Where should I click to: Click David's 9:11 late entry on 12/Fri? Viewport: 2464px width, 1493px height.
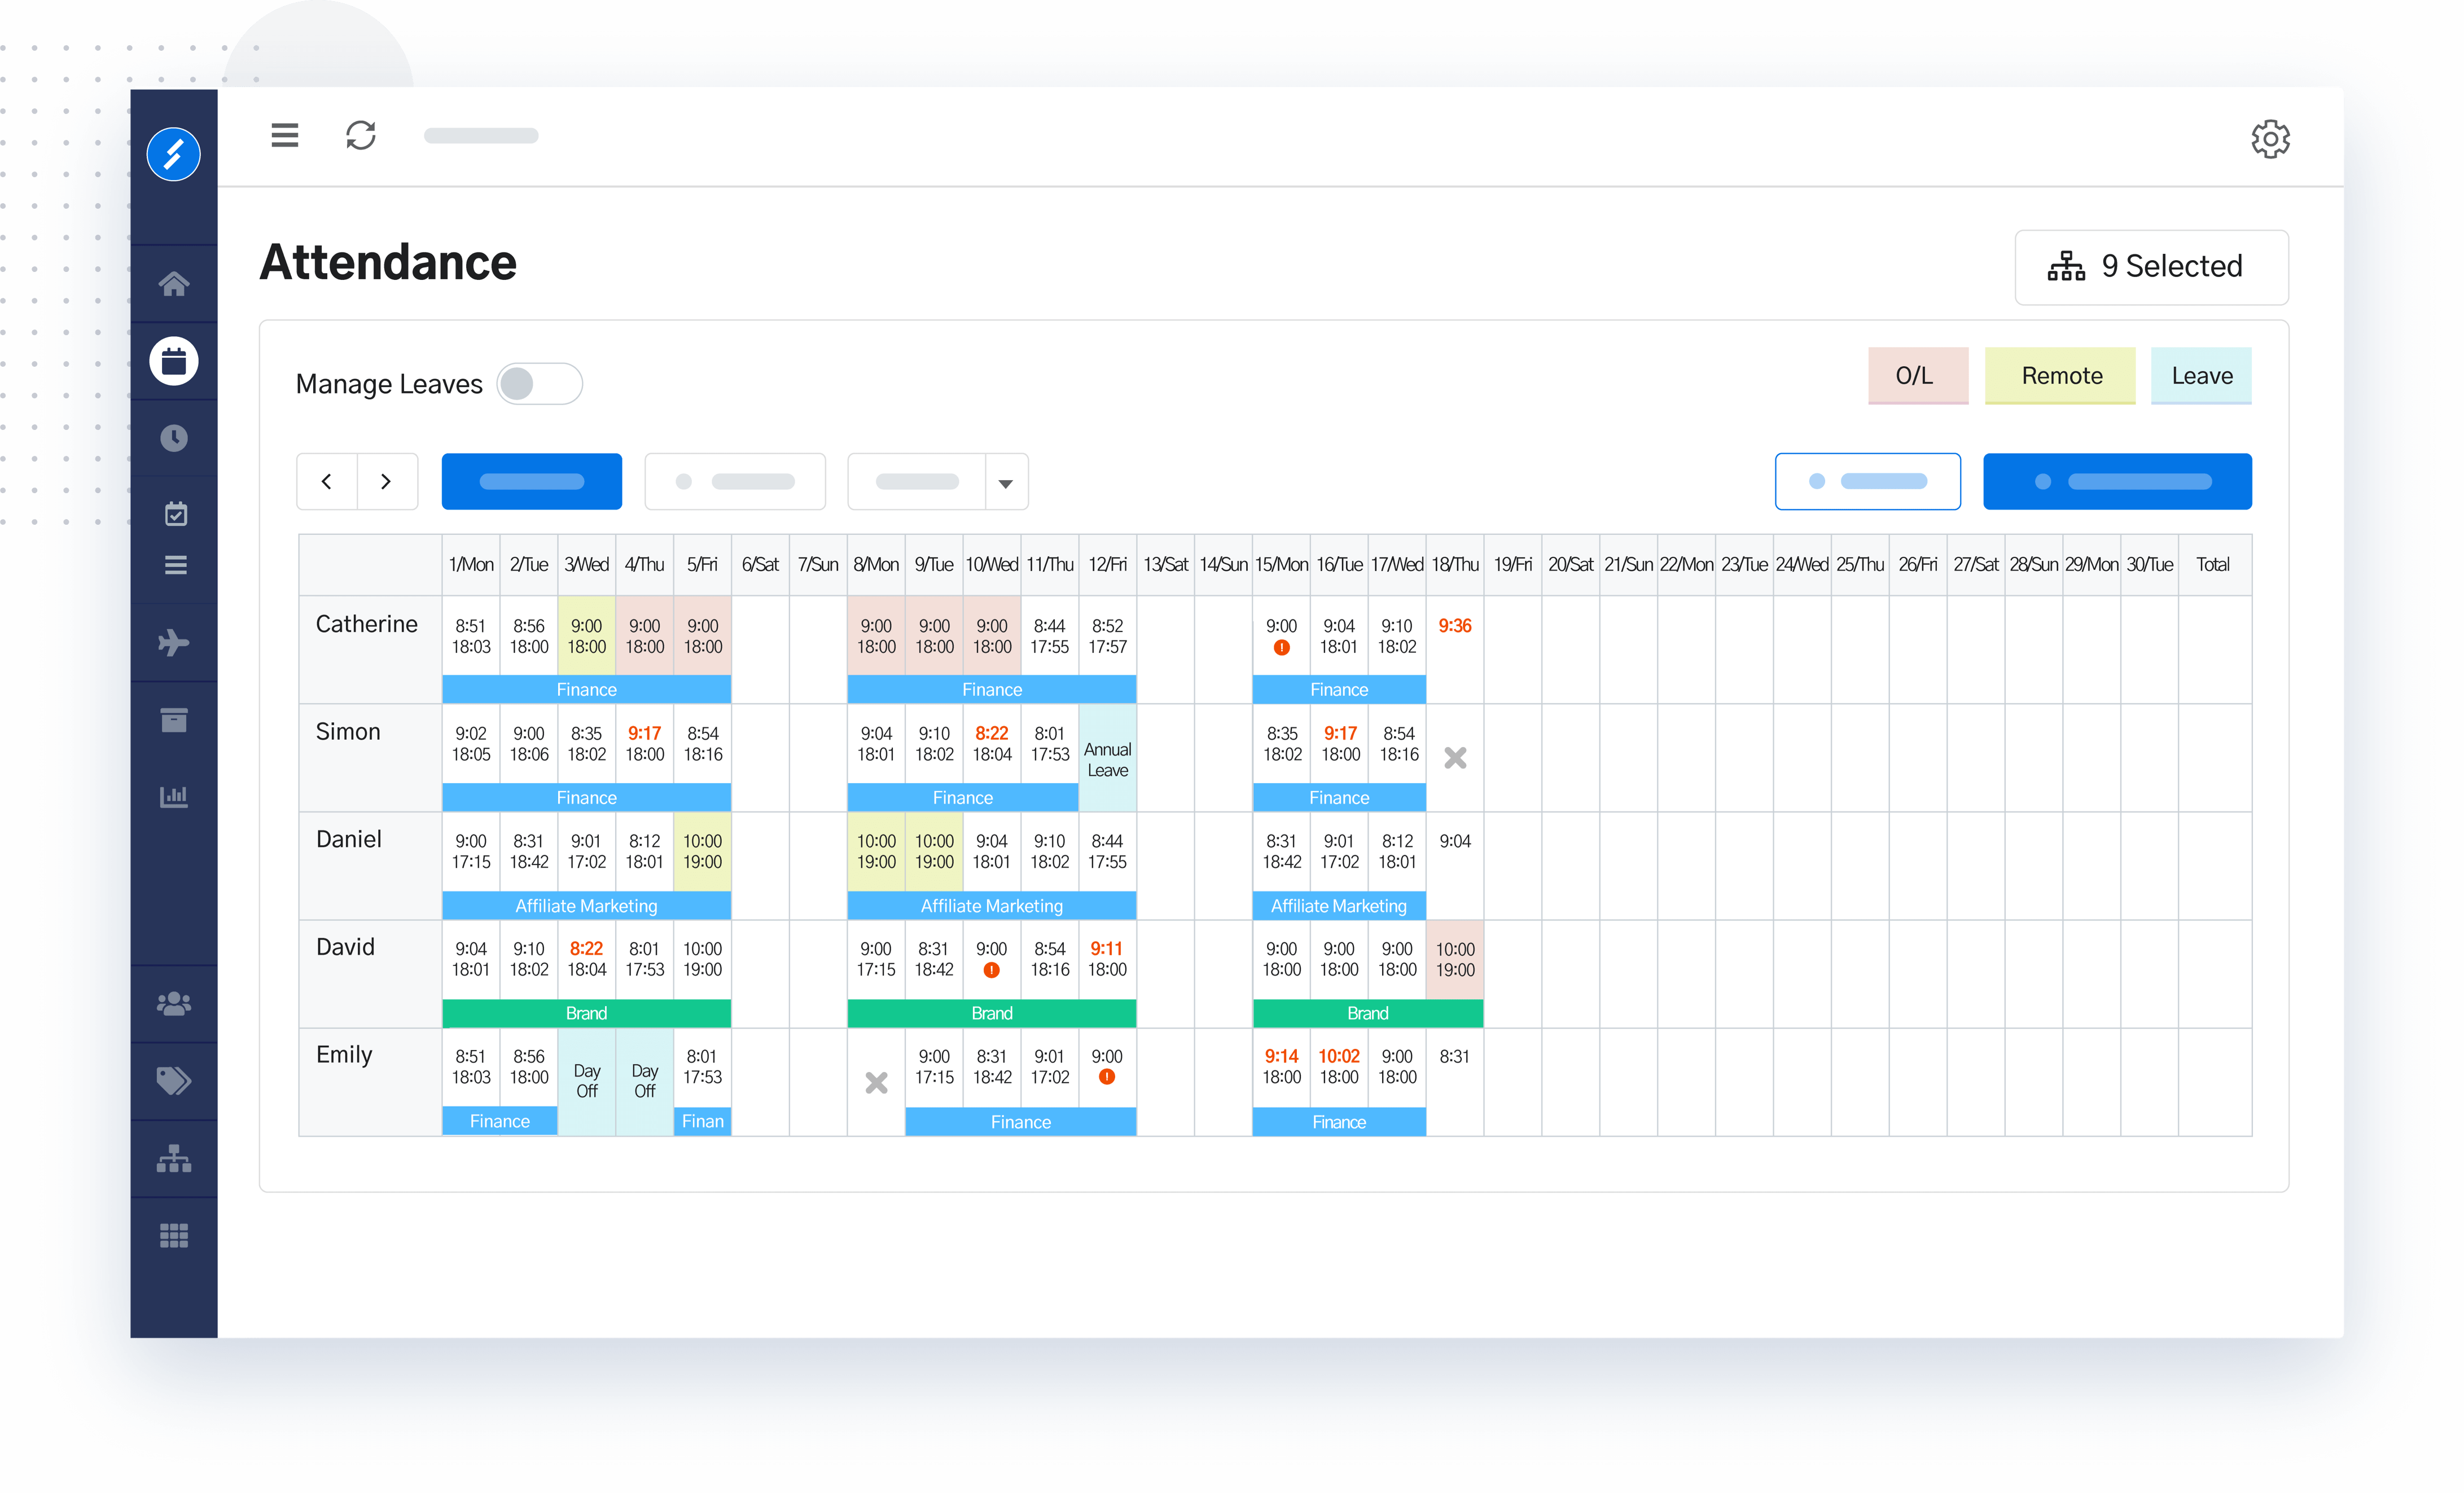[1107, 949]
